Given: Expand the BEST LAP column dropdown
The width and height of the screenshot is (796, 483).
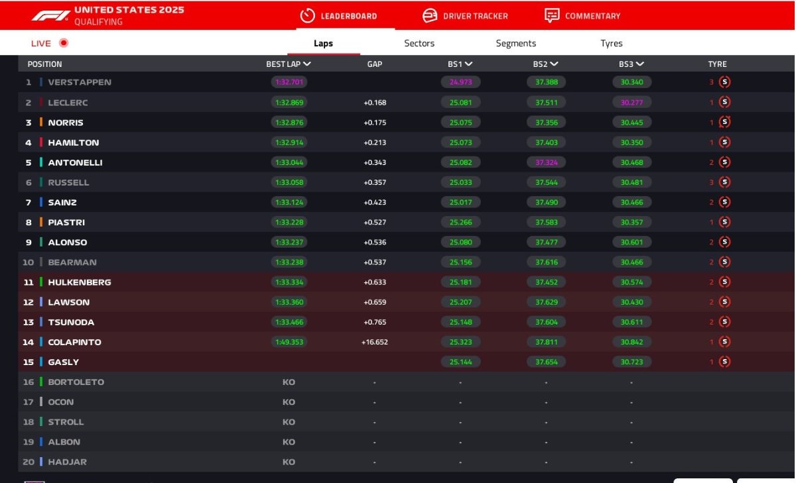Looking at the screenshot, I should [307, 64].
